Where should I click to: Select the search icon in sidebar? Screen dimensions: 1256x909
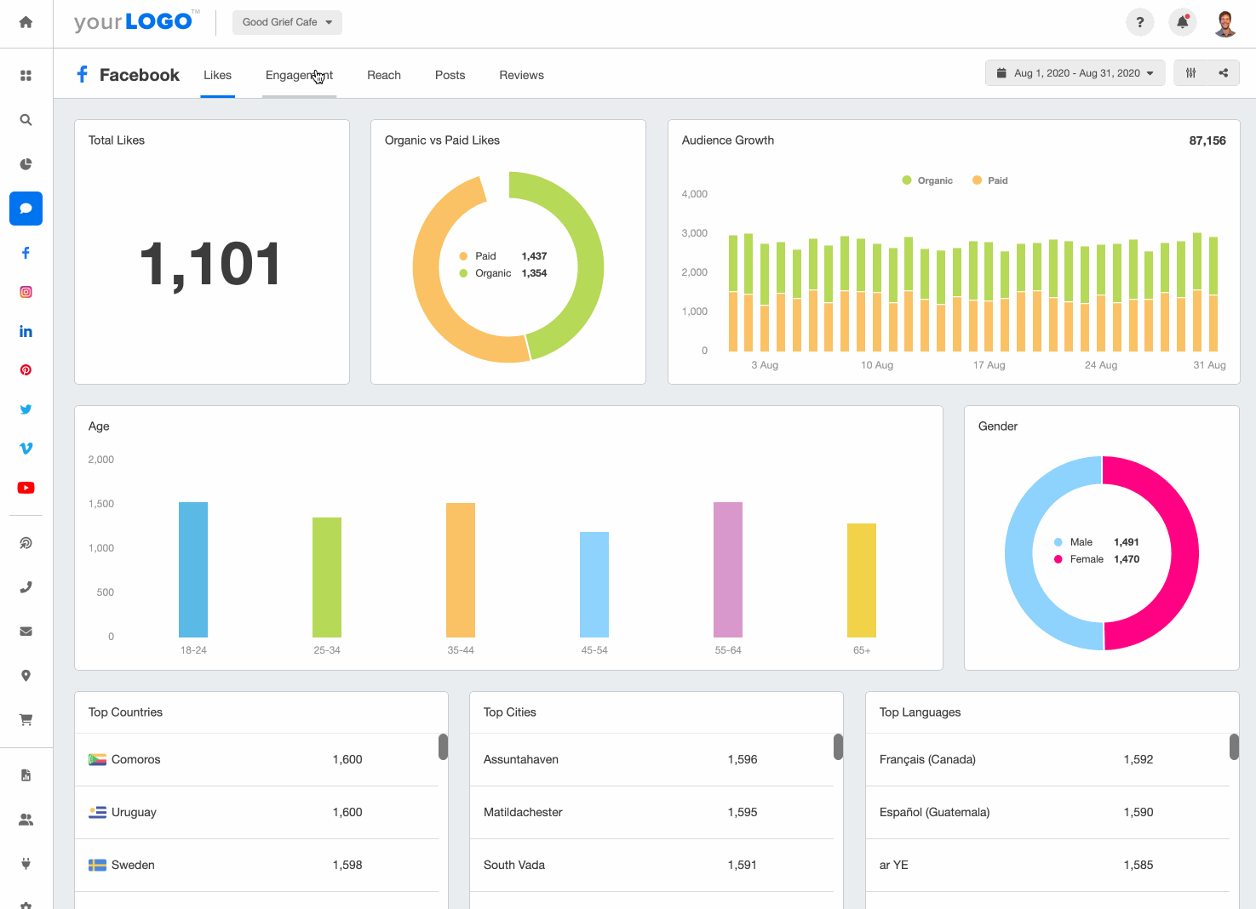click(26, 119)
